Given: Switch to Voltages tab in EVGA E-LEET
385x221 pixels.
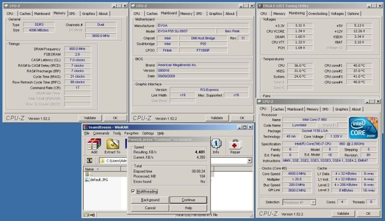Looking at the screenshot, I should click(x=337, y=13).
